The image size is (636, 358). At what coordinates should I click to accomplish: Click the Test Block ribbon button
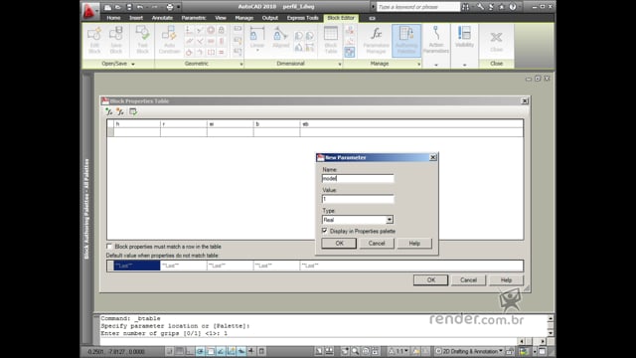[x=142, y=40]
